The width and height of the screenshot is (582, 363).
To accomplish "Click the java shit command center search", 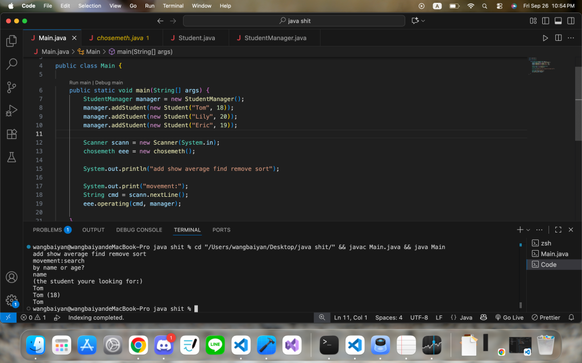I will pyautogui.click(x=294, y=21).
